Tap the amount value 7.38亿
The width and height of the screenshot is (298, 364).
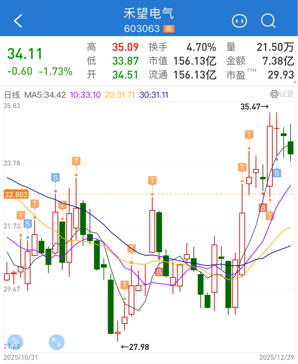[x=278, y=61]
